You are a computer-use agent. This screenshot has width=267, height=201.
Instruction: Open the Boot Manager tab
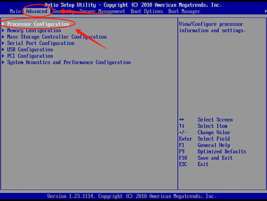[x=184, y=11]
